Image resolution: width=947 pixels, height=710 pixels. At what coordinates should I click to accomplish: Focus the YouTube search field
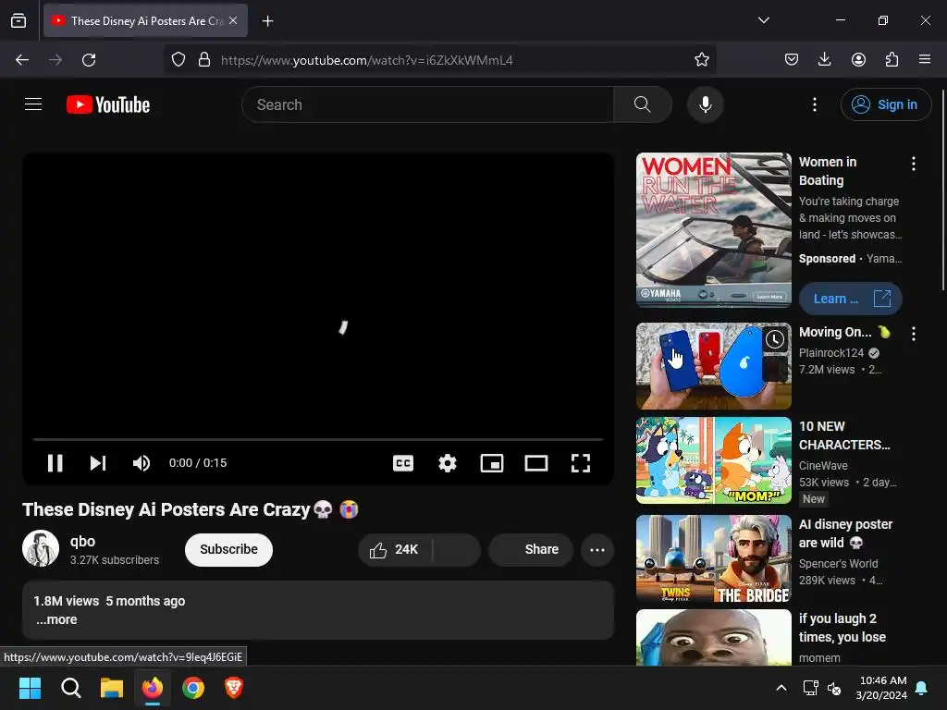tap(427, 104)
